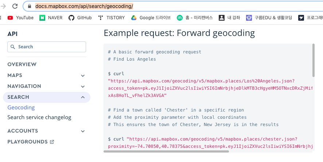Open Search service changelog

point(39,117)
